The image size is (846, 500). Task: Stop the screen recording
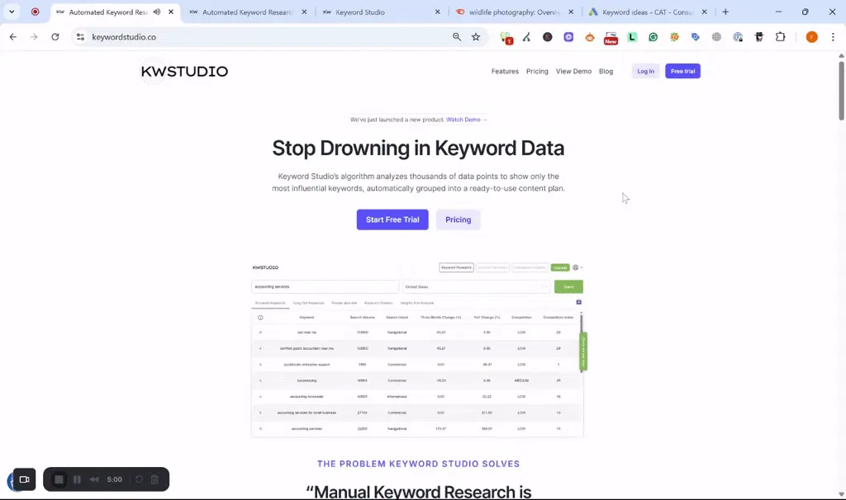(59, 479)
